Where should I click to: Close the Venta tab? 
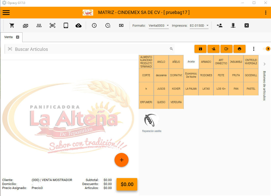[18, 37]
